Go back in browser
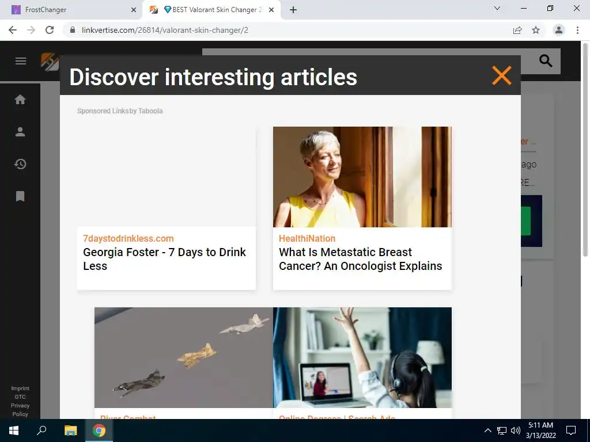The width and height of the screenshot is (590, 442). [x=13, y=30]
